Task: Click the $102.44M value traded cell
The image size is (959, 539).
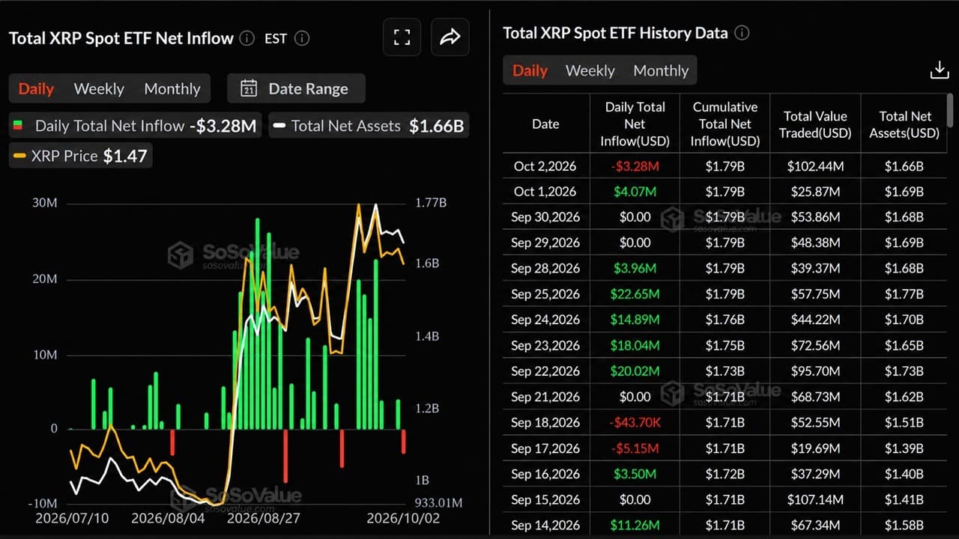Action: (815, 166)
